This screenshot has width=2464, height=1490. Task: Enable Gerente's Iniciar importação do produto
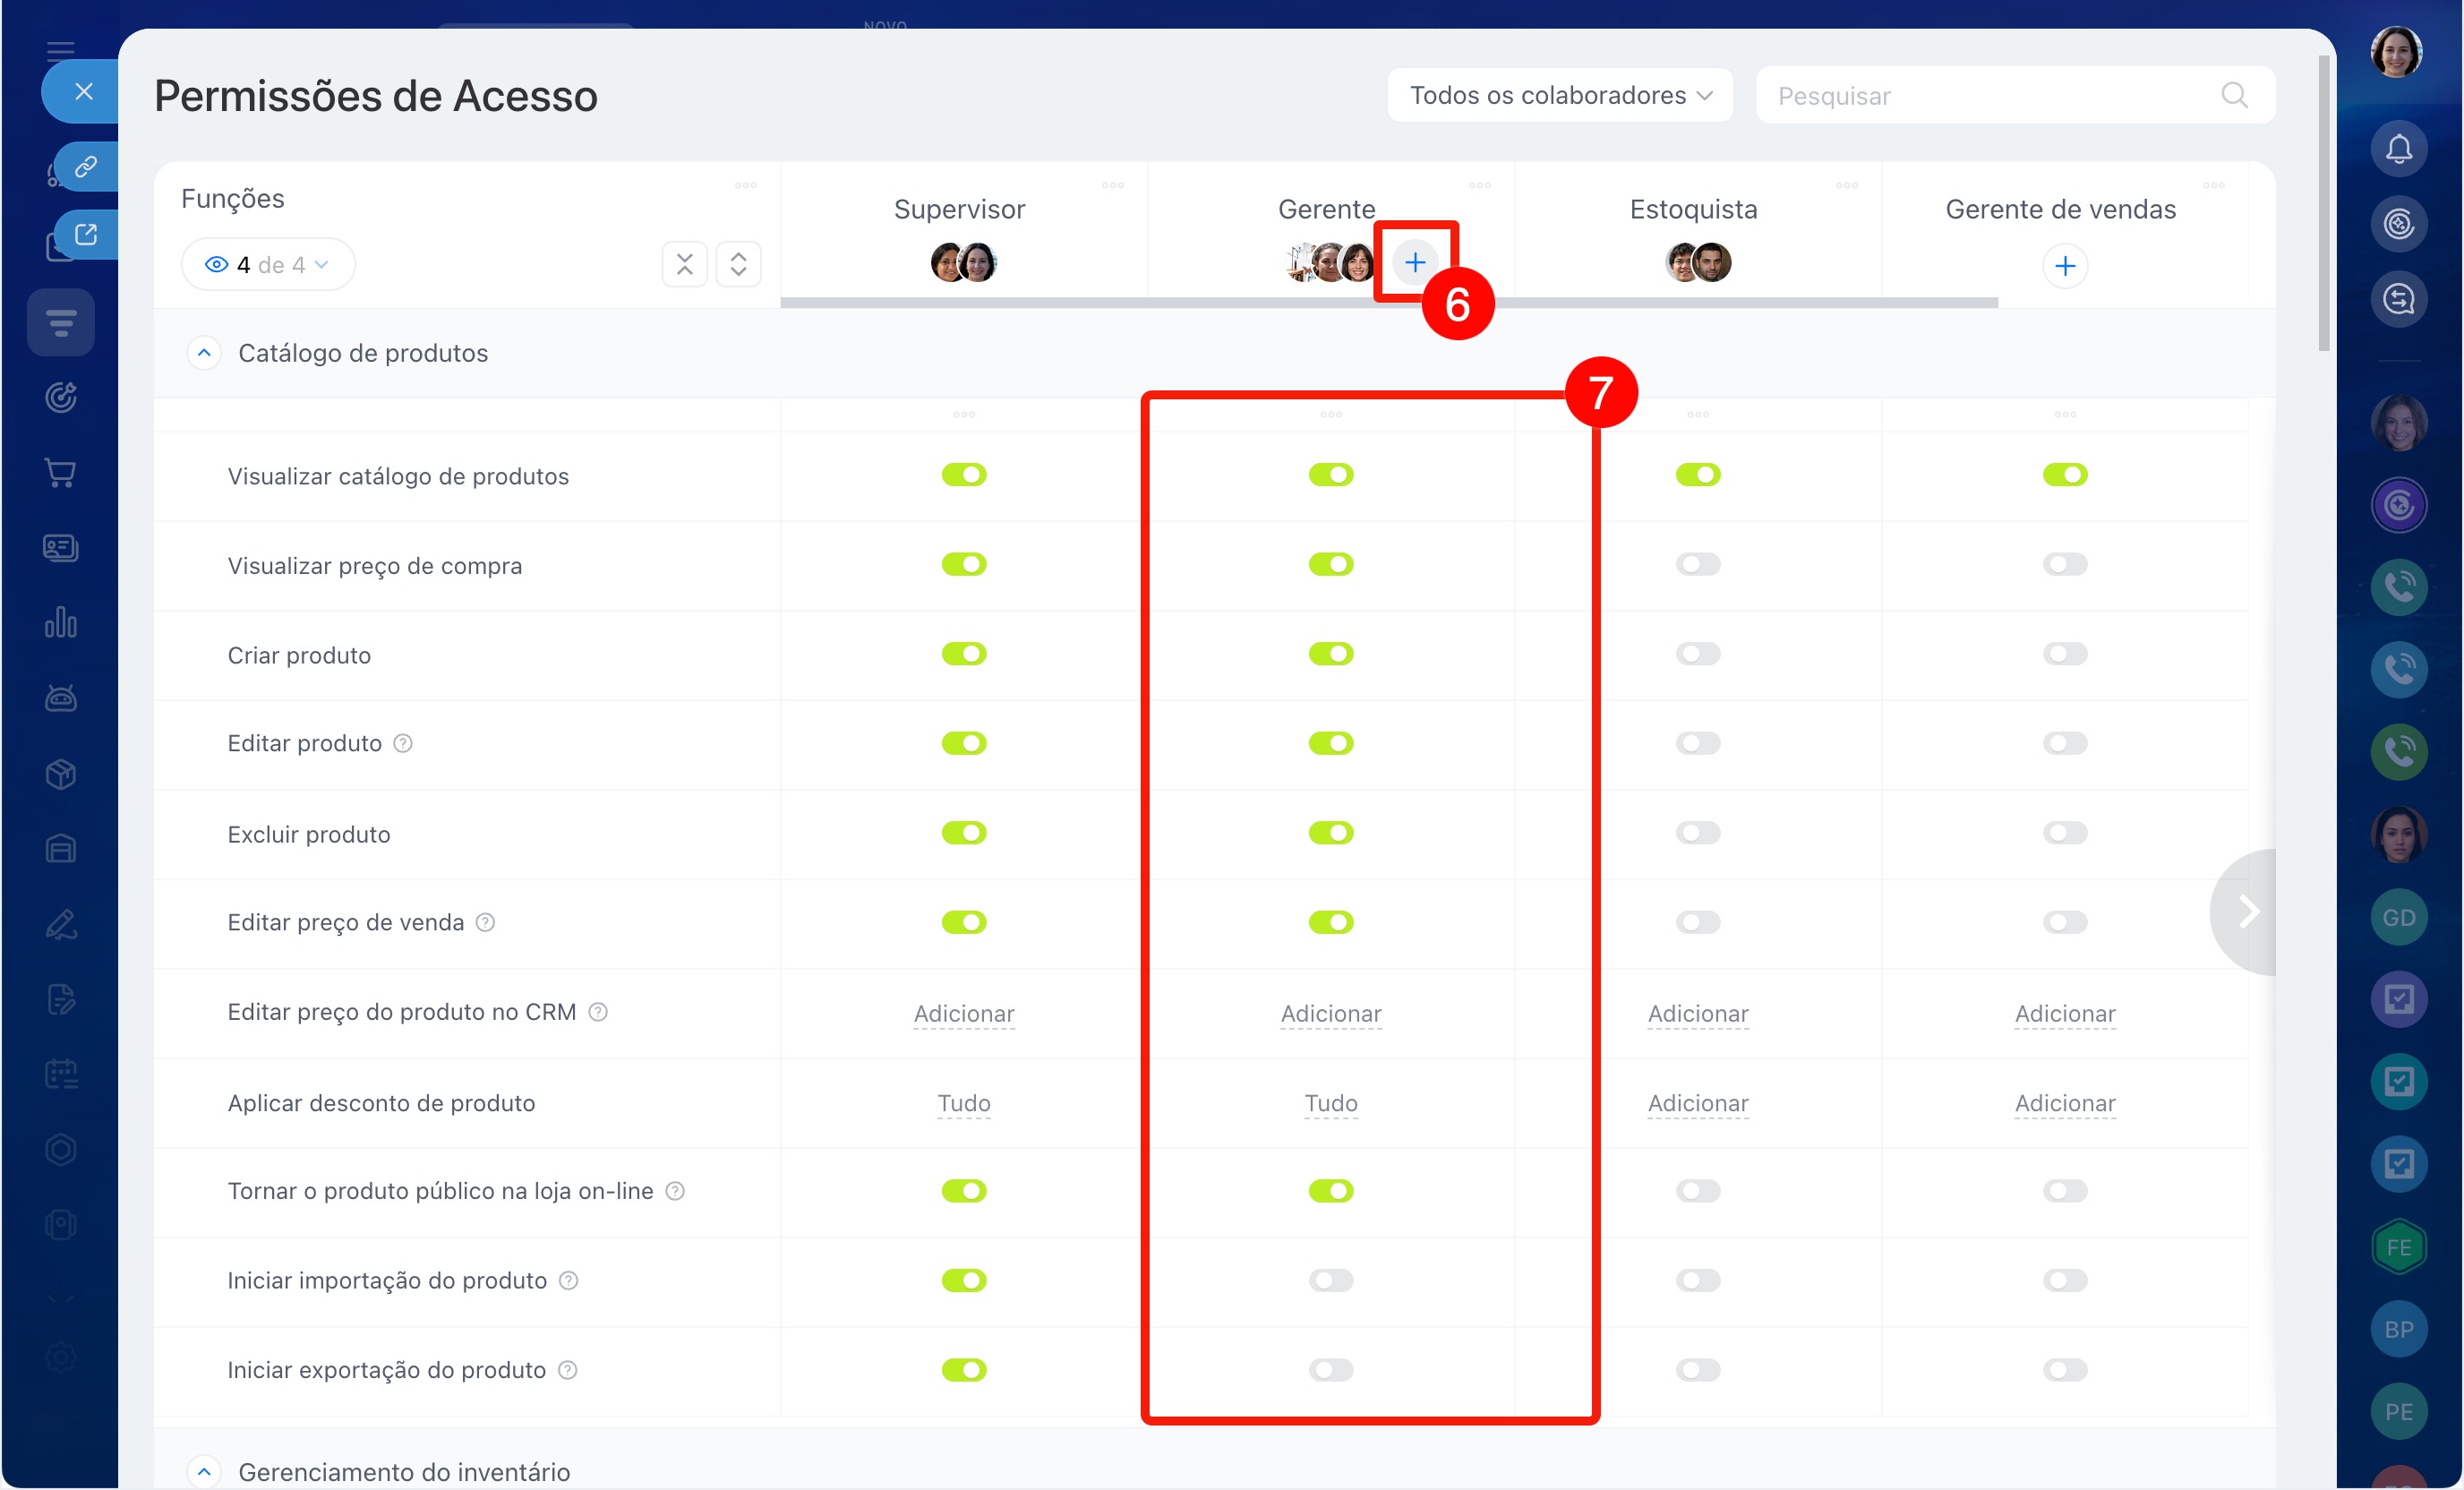point(1330,1281)
